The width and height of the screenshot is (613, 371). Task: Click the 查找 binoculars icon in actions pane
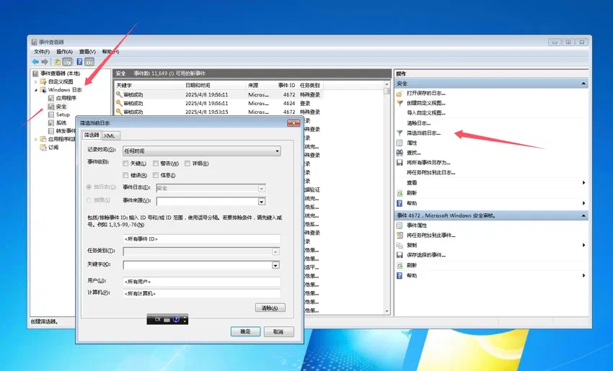pyautogui.click(x=400, y=153)
